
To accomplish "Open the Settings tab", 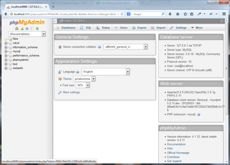I will coord(178,28).
